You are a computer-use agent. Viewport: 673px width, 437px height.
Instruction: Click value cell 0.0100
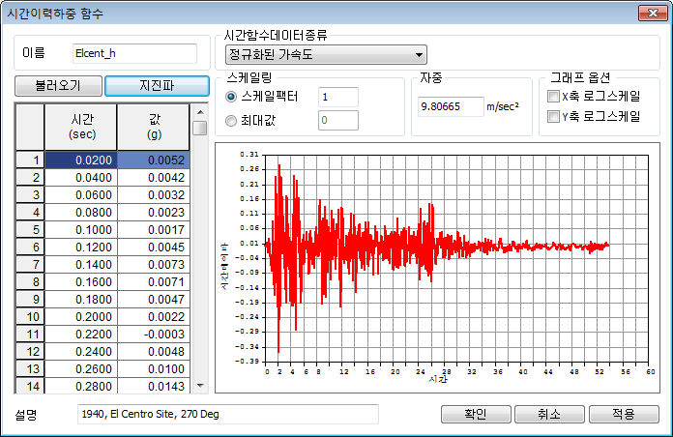click(154, 368)
